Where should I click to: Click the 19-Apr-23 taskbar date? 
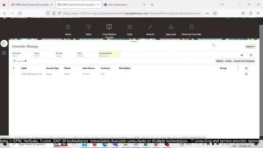click(245, 146)
